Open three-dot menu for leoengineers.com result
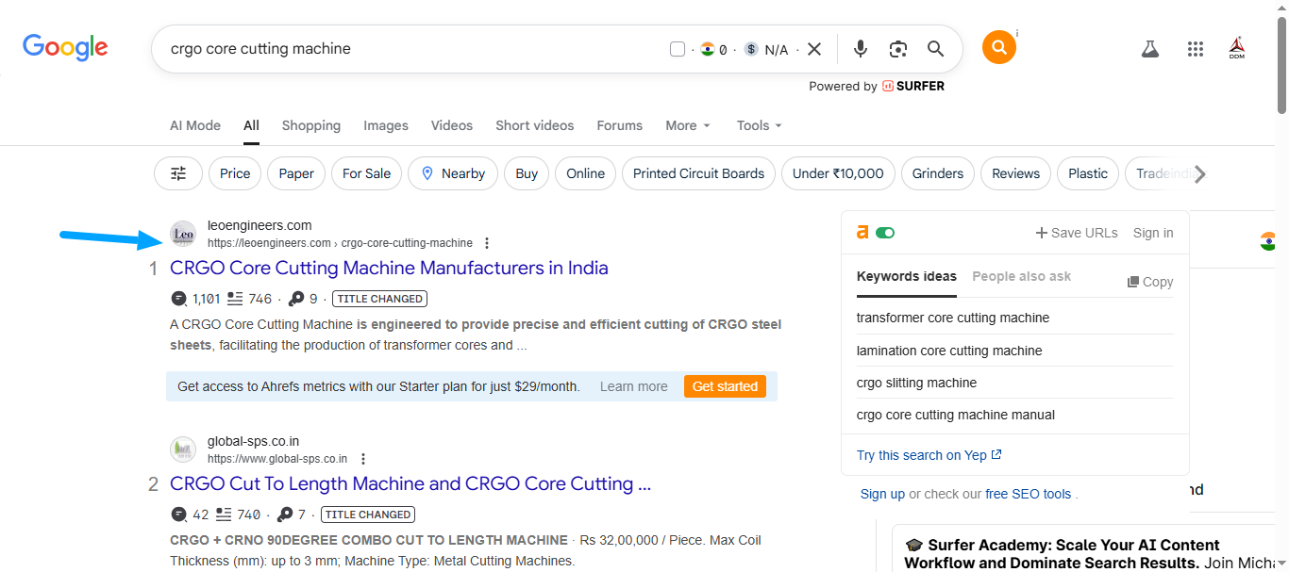Screen dimensions: 1289x572 click(x=487, y=243)
